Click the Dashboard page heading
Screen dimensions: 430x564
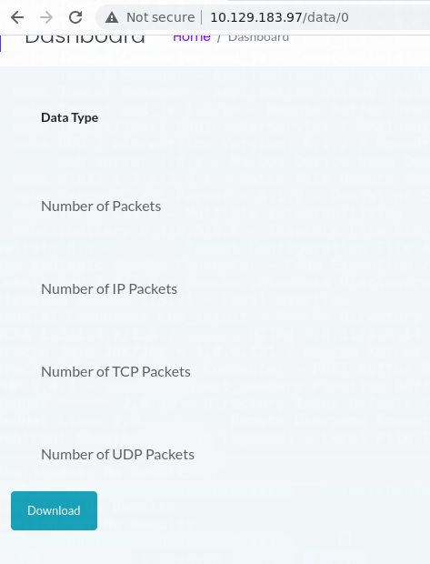tap(85, 39)
